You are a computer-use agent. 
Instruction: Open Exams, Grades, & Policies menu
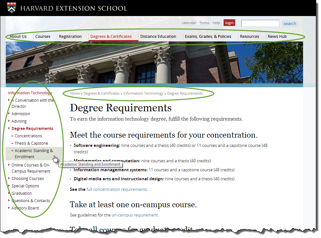pyautogui.click(x=208, y=37)
